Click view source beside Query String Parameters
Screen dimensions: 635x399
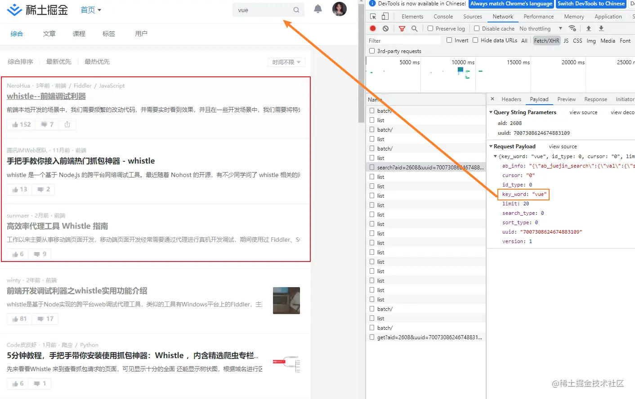pos(583,112)
